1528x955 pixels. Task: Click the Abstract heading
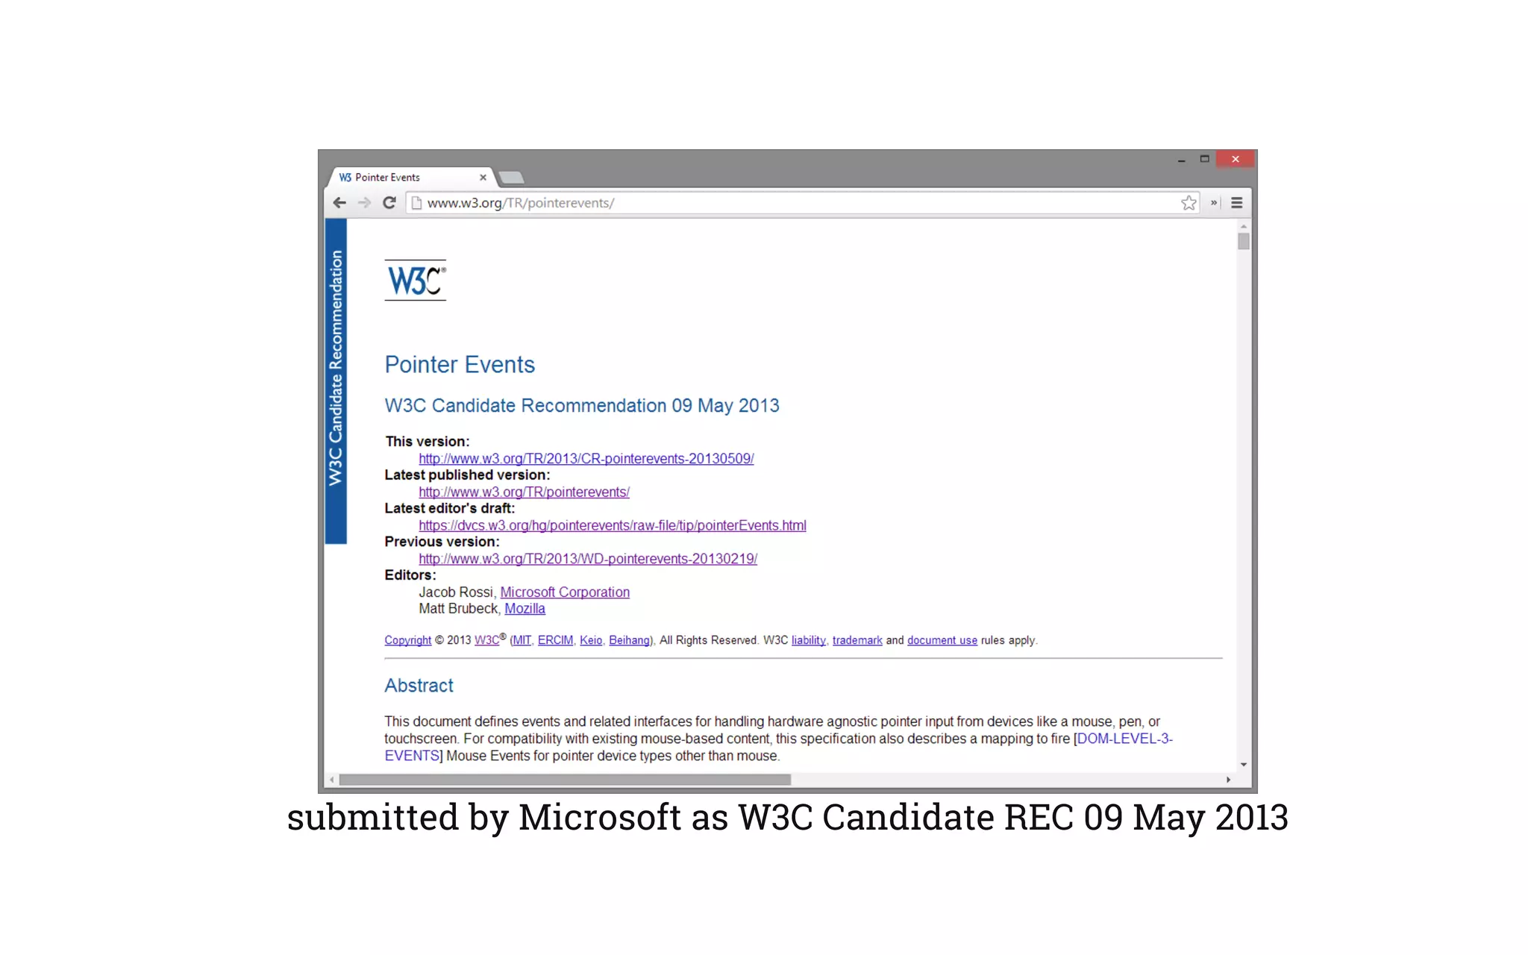point(419,686)
